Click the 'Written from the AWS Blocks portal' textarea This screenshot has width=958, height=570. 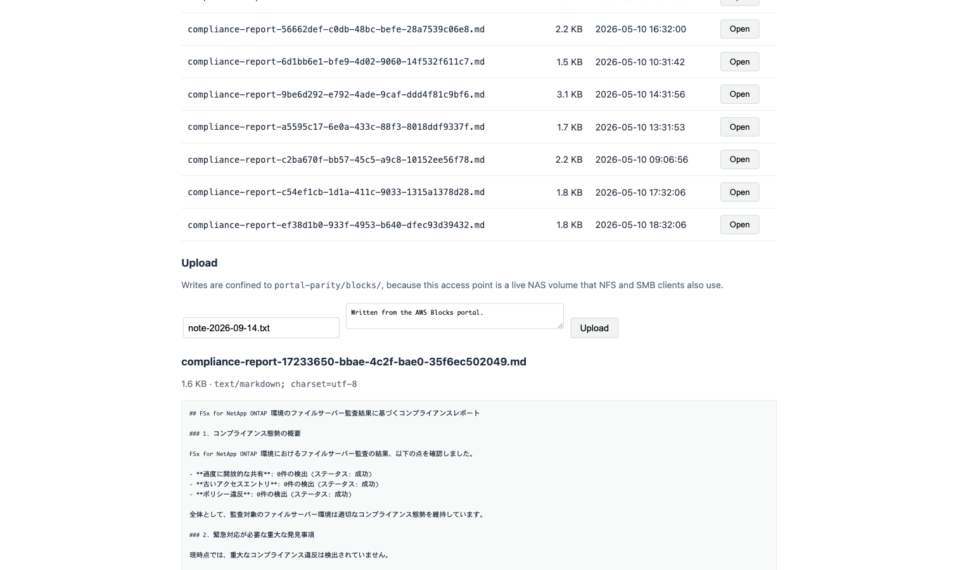(x=455, y=316)
